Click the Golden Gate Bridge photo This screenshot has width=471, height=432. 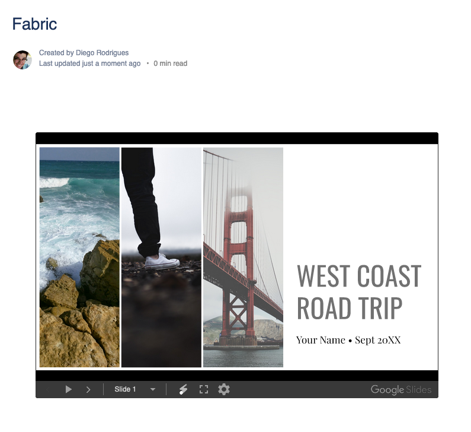pyautogui.click(x=243, y=257)
